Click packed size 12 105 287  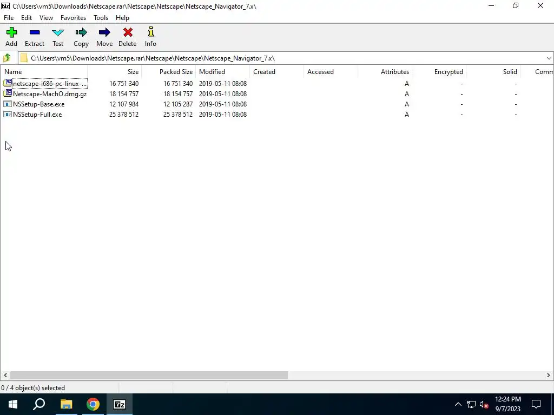(177, 104)
